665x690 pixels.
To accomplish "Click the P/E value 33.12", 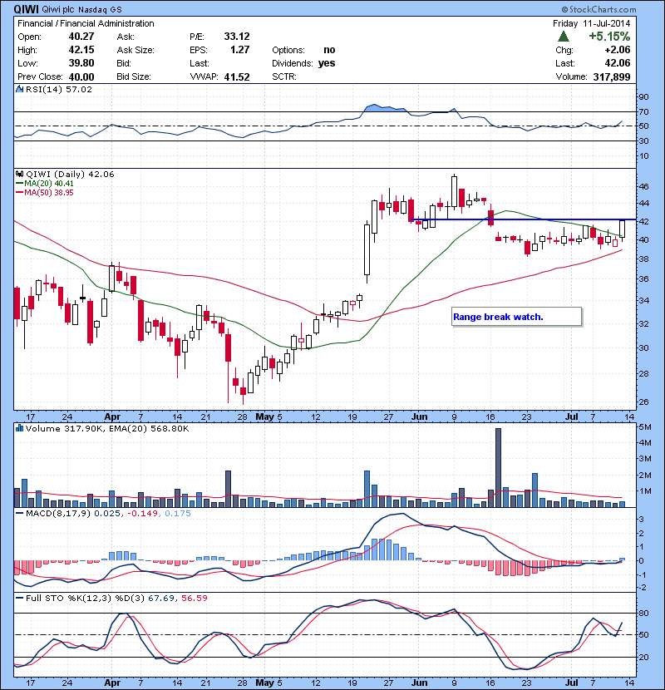I will 237,37.
